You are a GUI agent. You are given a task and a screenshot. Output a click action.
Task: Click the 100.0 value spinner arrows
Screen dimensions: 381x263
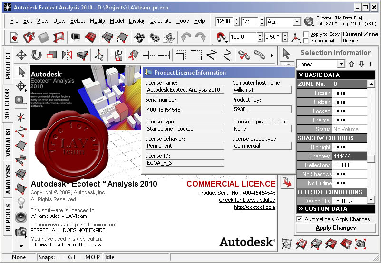tap(260, 37)
